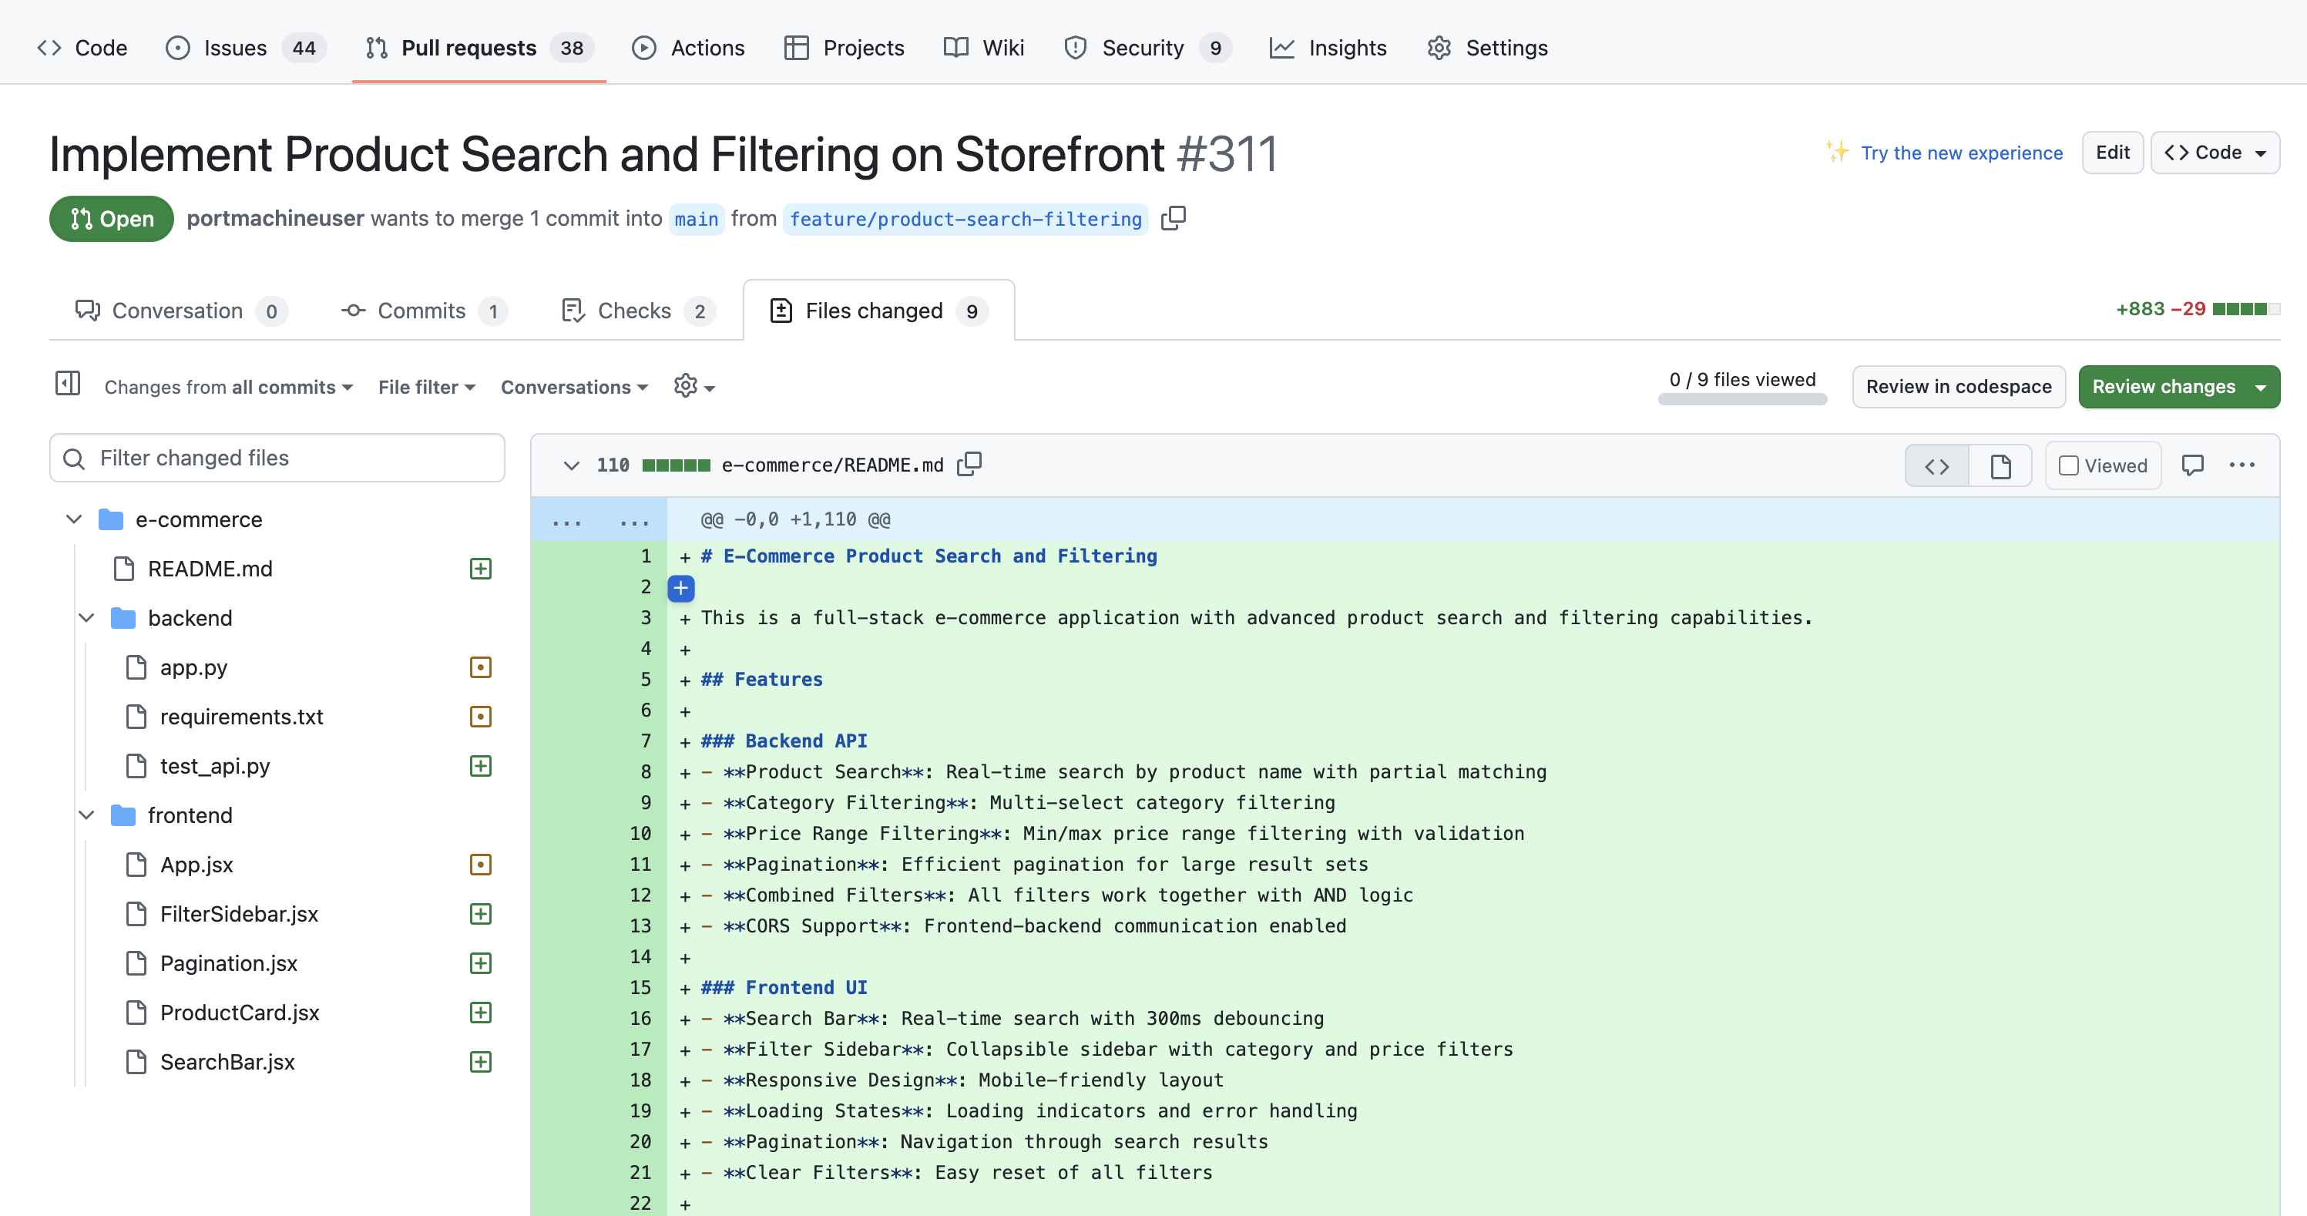Image resolution: width=2307 pixels, height=1216 pixels.
Task: Open README.md file options ellipsis menu
Action: (x=2242, y=465)
